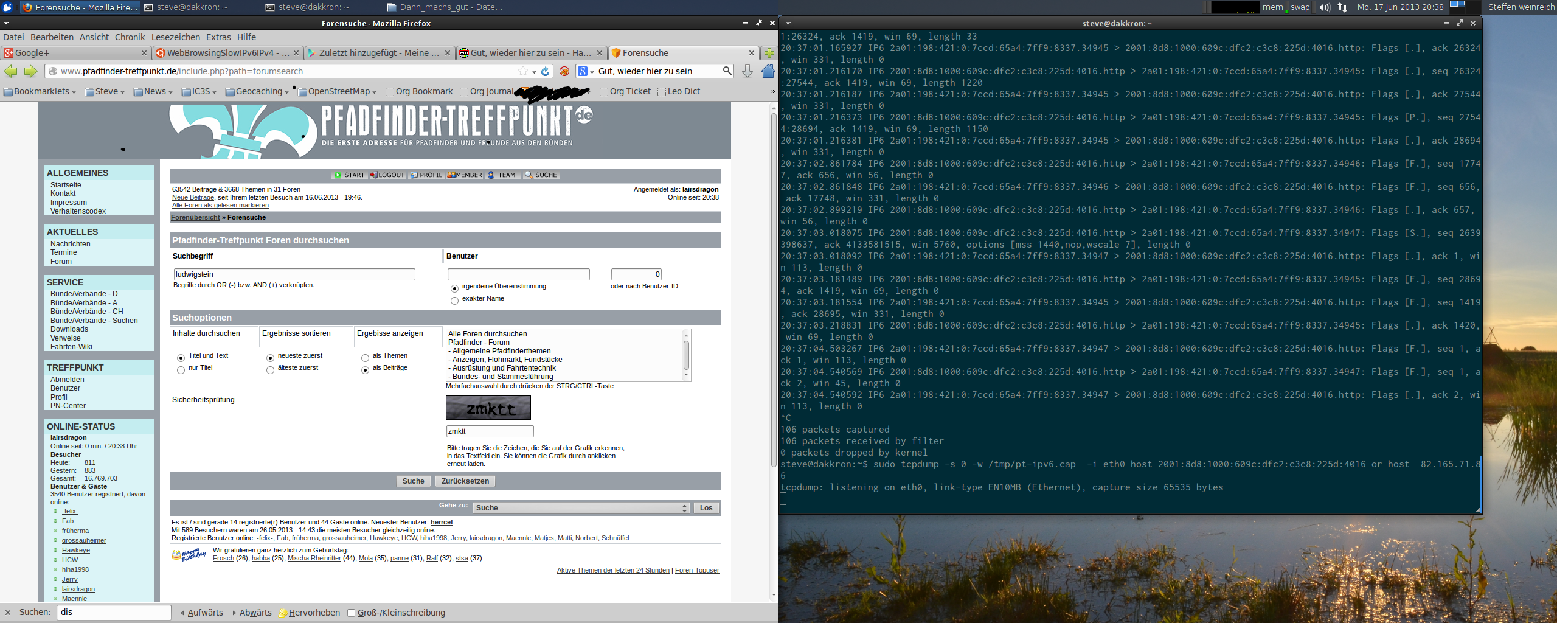This screenshot has height=623, width=1557.
Task: Choose 'nur Titel' search content option
Action: tap(181, 370)
